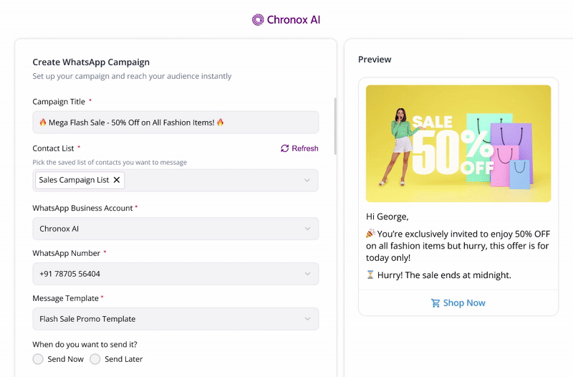This screenshot has width=573, height=377.
Task: Click the Shop Now button in preview
Action: (458, 302)
